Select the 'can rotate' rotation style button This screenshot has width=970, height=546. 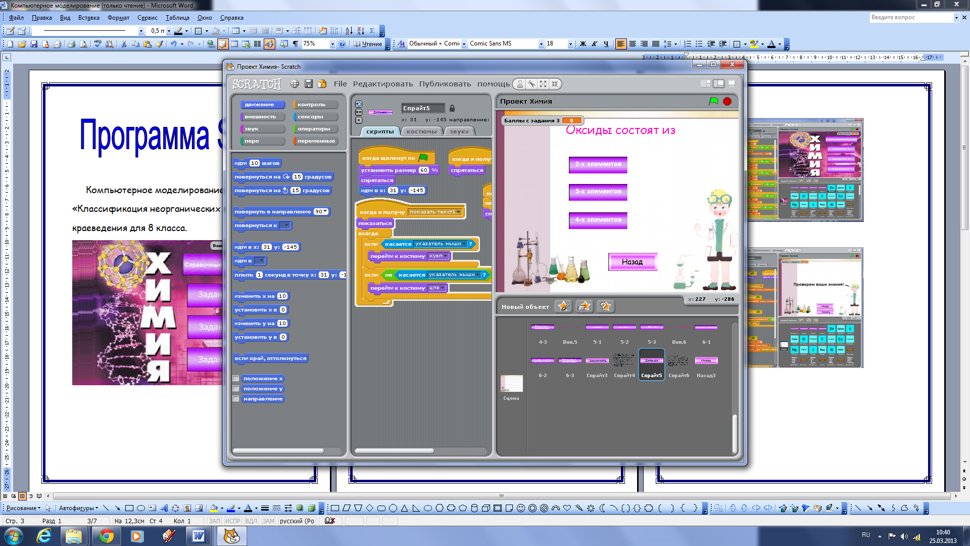coord(359,104)
